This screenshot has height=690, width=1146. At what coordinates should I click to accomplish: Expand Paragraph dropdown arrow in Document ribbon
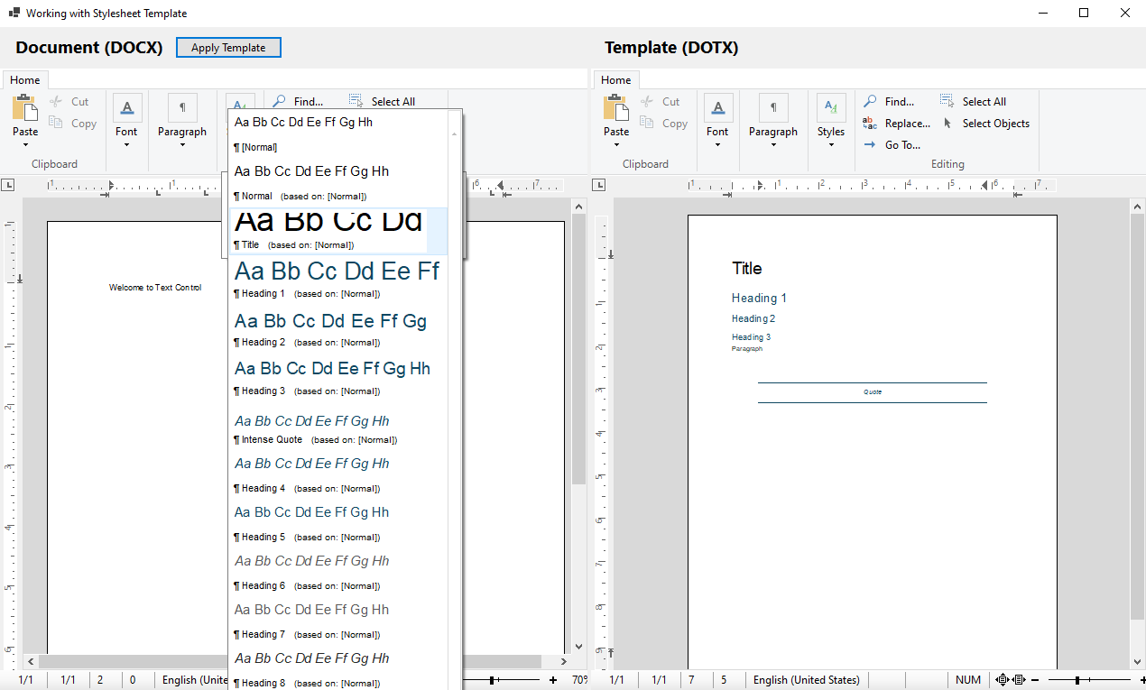pyautogui.click(x=182, y=145)
